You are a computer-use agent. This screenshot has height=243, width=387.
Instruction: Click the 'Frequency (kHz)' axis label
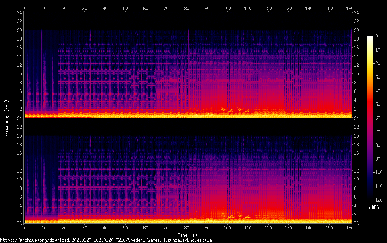click(7, 118)
